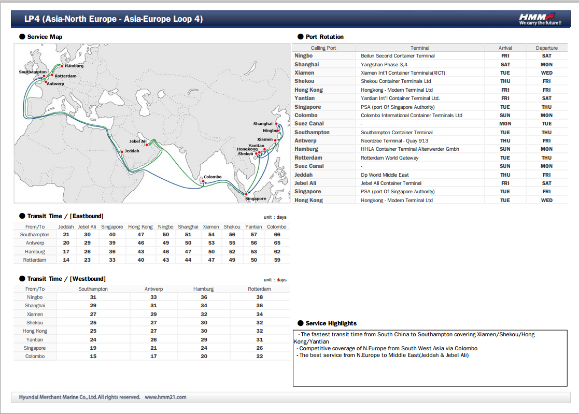Select the Arrival column header
The width and height of the screenshot is (579, 414).
point(505,48)
